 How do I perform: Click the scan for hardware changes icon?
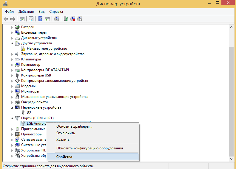click(57, 19)
